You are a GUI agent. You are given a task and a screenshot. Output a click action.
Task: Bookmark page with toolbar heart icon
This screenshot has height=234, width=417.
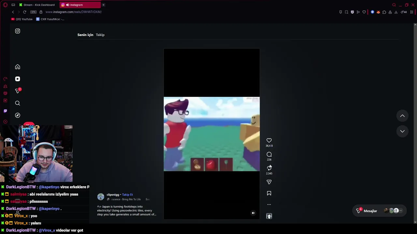coord(364,12)
